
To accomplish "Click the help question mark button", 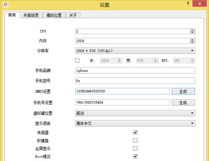I will point(188,4).
